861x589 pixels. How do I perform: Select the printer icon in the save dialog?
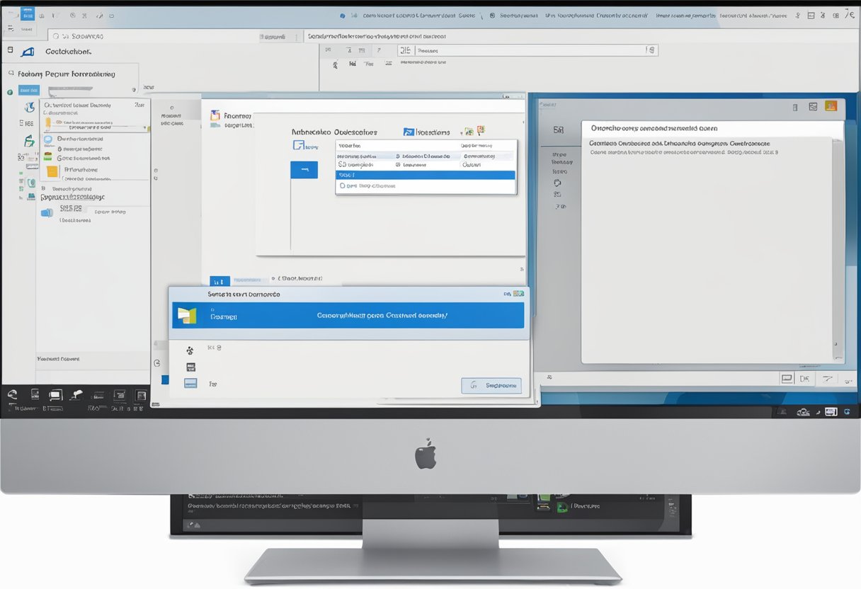point(190,367)
